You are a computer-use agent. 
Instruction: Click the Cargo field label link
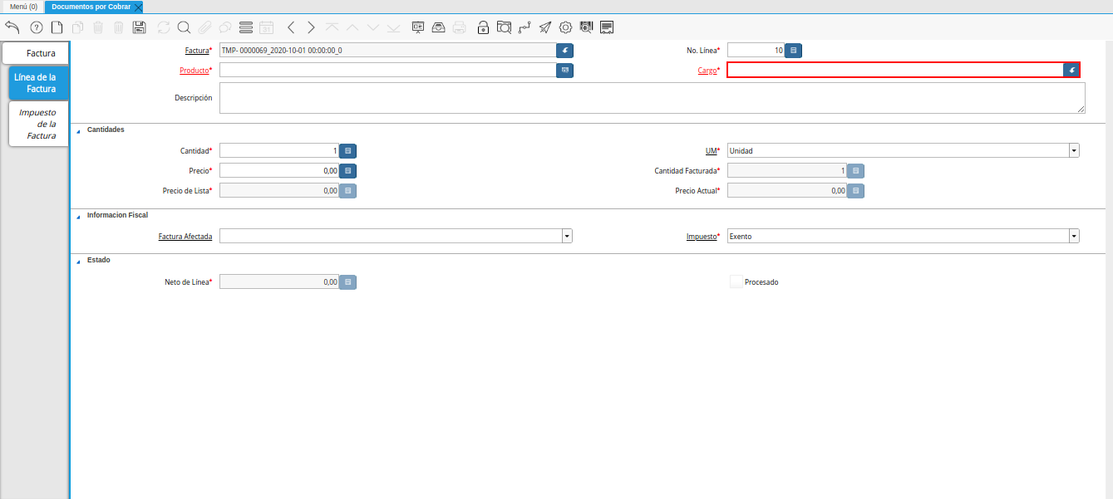coord(707,71)
